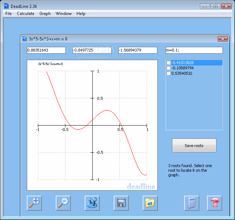This screenshot has height=220, width=235.
Task: Click the open folder icon
Action: 150,203
